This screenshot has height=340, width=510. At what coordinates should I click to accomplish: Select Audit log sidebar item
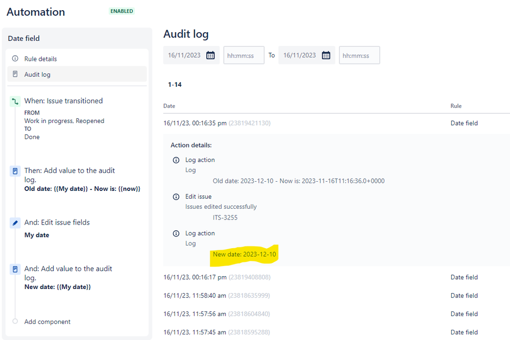(77, 74)
